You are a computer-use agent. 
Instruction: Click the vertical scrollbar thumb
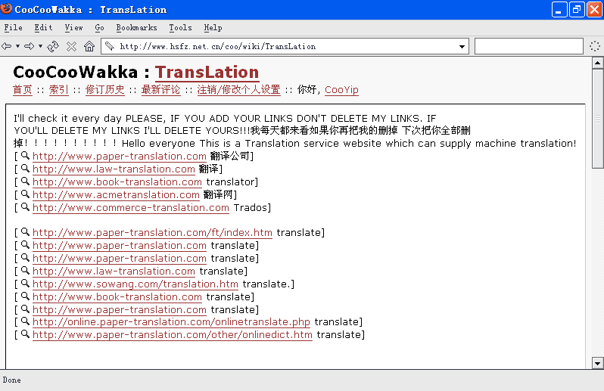[x=597, y=119]
